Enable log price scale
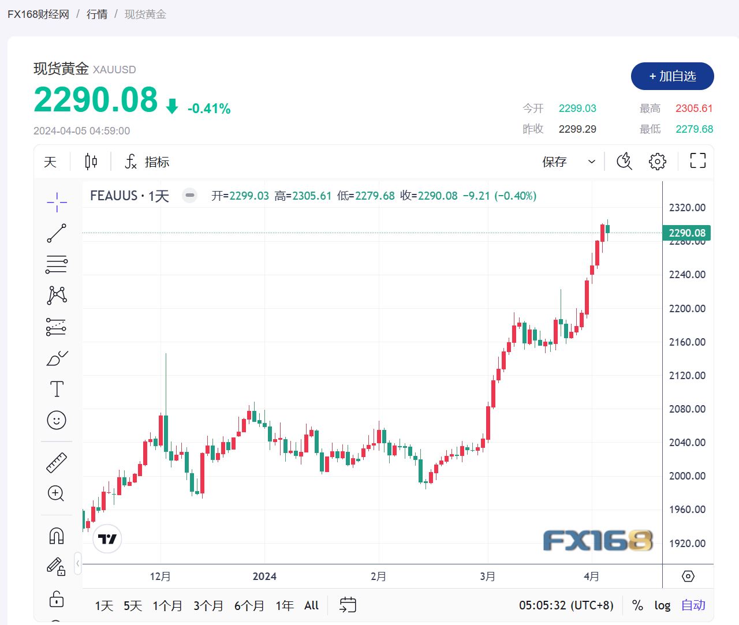The width and height of the screenshot is (739, 625). (662, 605)
